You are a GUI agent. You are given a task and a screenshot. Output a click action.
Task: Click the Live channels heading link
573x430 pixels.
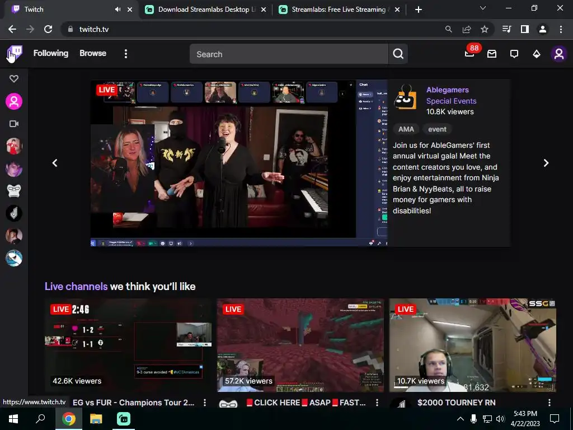(x=76, y=286)
